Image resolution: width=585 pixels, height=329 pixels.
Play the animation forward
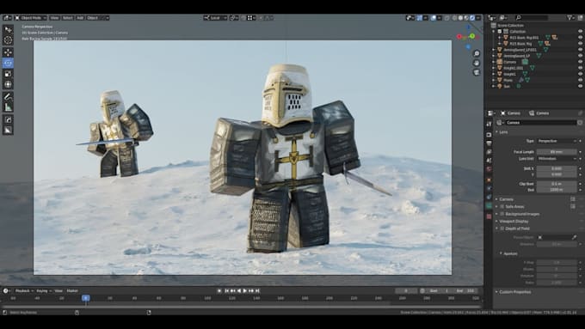(x=244, y=290)
